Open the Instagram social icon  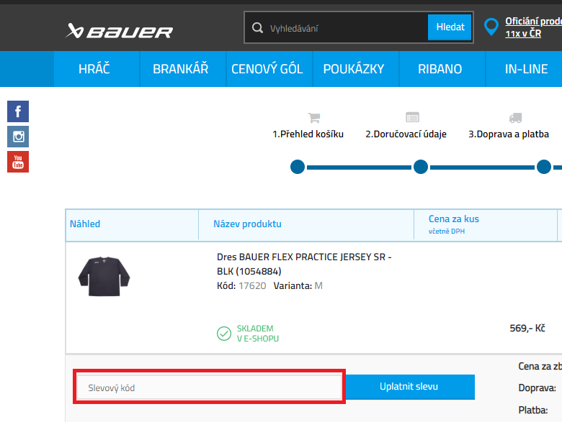(x=18, y=137)
